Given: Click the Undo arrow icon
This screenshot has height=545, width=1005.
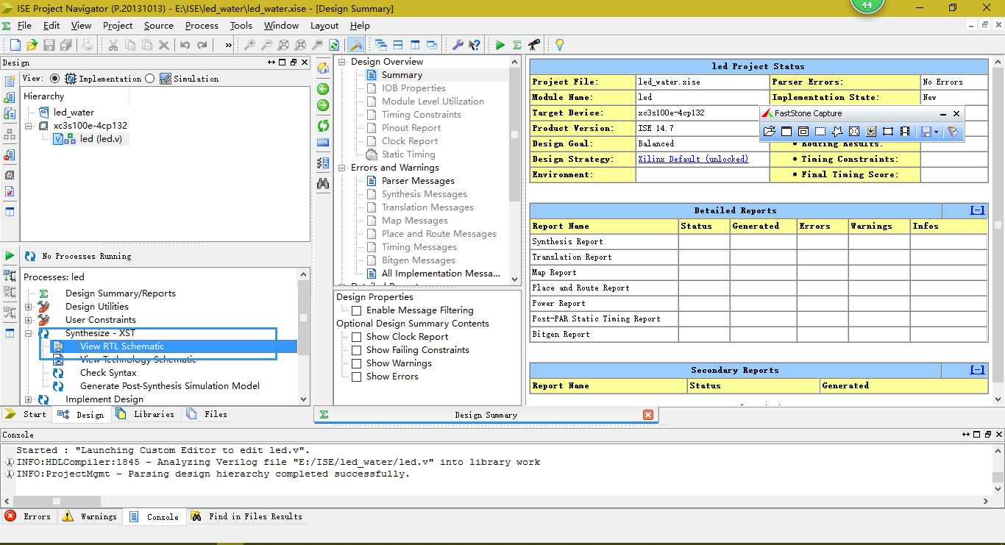Looking at the screenshot, I should coord(185,46).
